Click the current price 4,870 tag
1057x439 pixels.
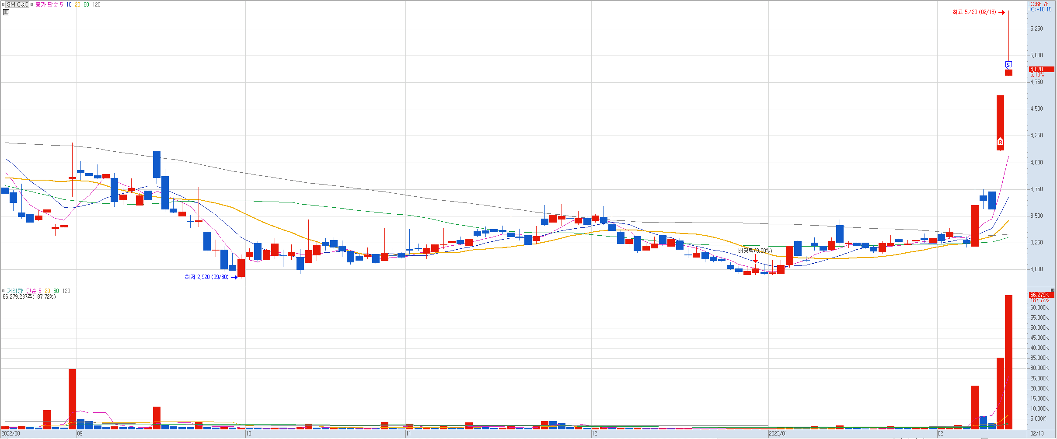pyautogui.click(x=1041, y=70)
